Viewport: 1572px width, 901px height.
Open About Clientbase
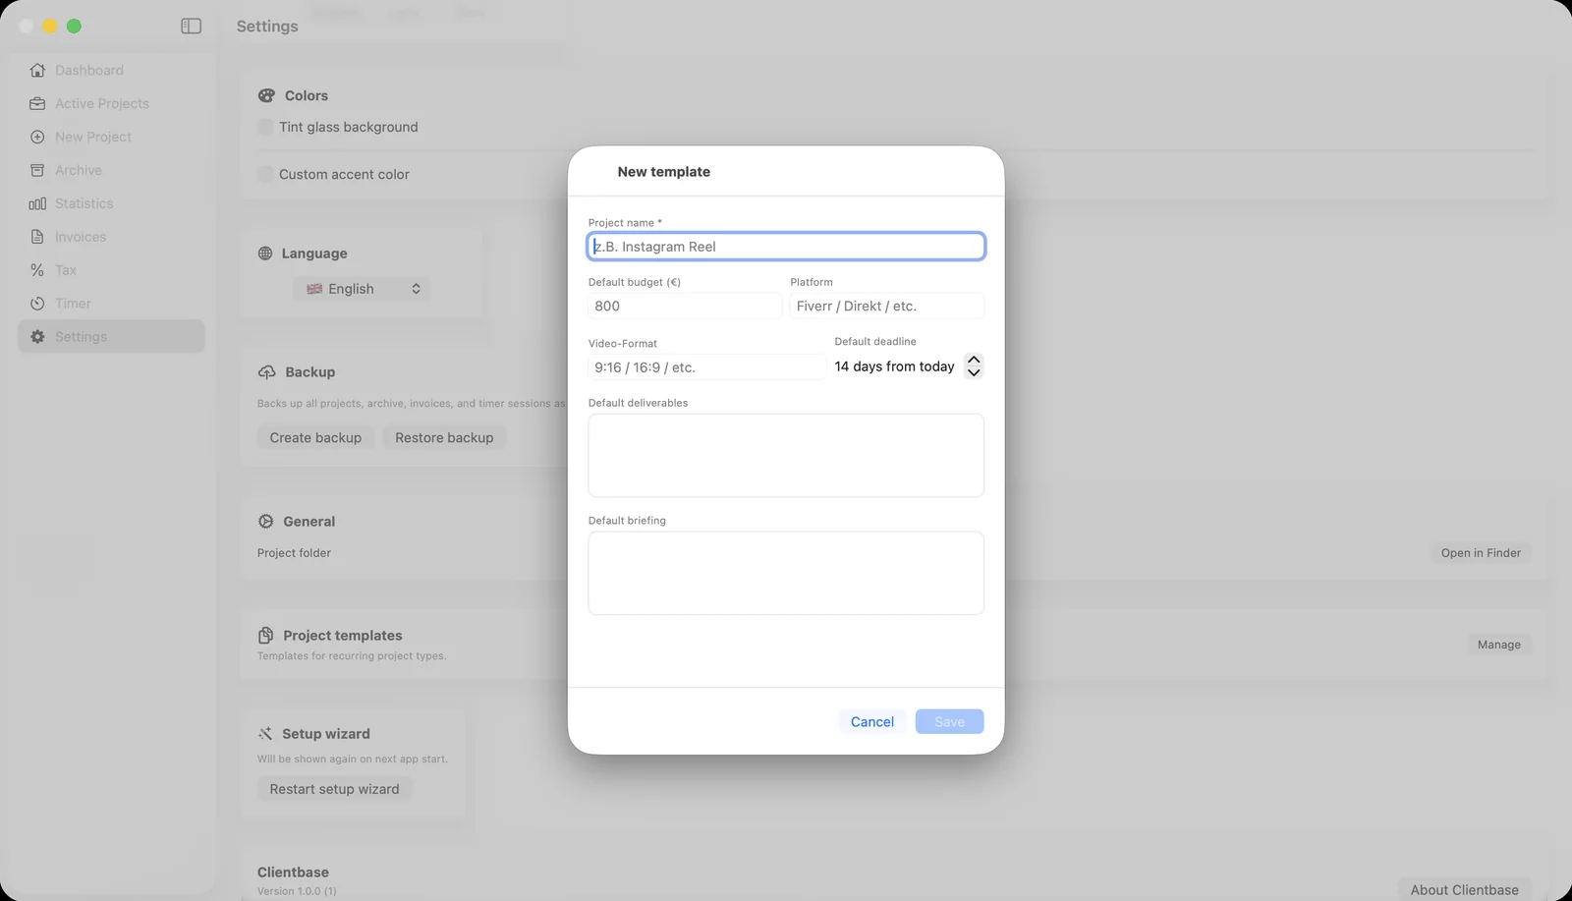tap(1465, 890)
